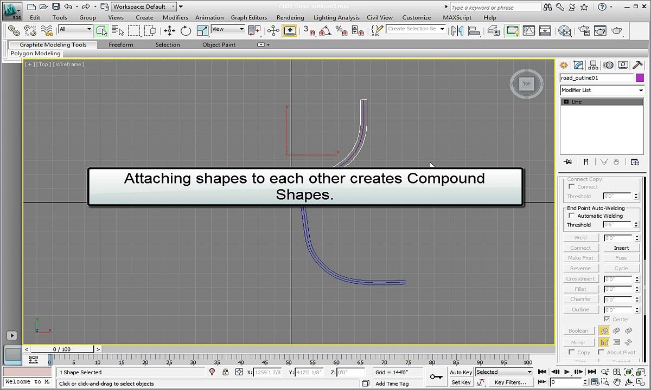Click the Mirror tool icon
The height and width of the screenshot is (390, 651).
click(x=457, y=30)
